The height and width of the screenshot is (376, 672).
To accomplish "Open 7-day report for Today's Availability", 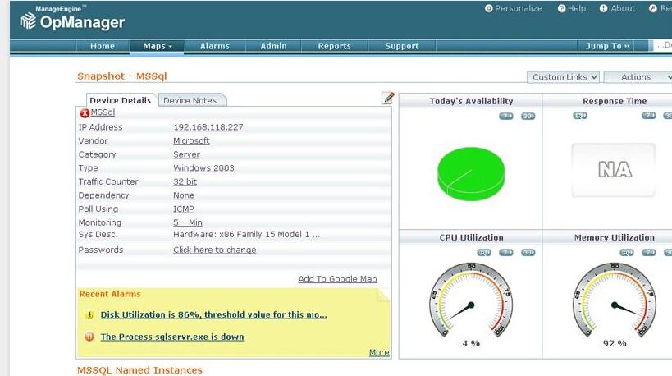I will tap(506, 117).
